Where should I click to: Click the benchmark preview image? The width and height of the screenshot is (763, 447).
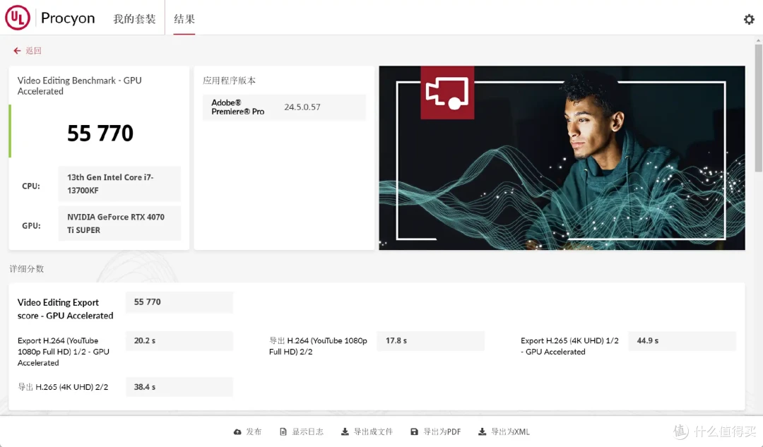tap(562, 157)
